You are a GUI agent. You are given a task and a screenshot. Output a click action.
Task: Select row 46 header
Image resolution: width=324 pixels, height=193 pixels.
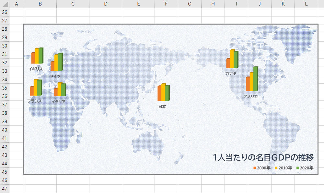(5, 180)
